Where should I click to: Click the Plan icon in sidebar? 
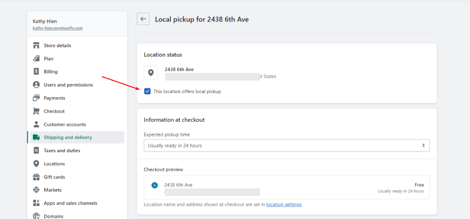tap(37, 58)
